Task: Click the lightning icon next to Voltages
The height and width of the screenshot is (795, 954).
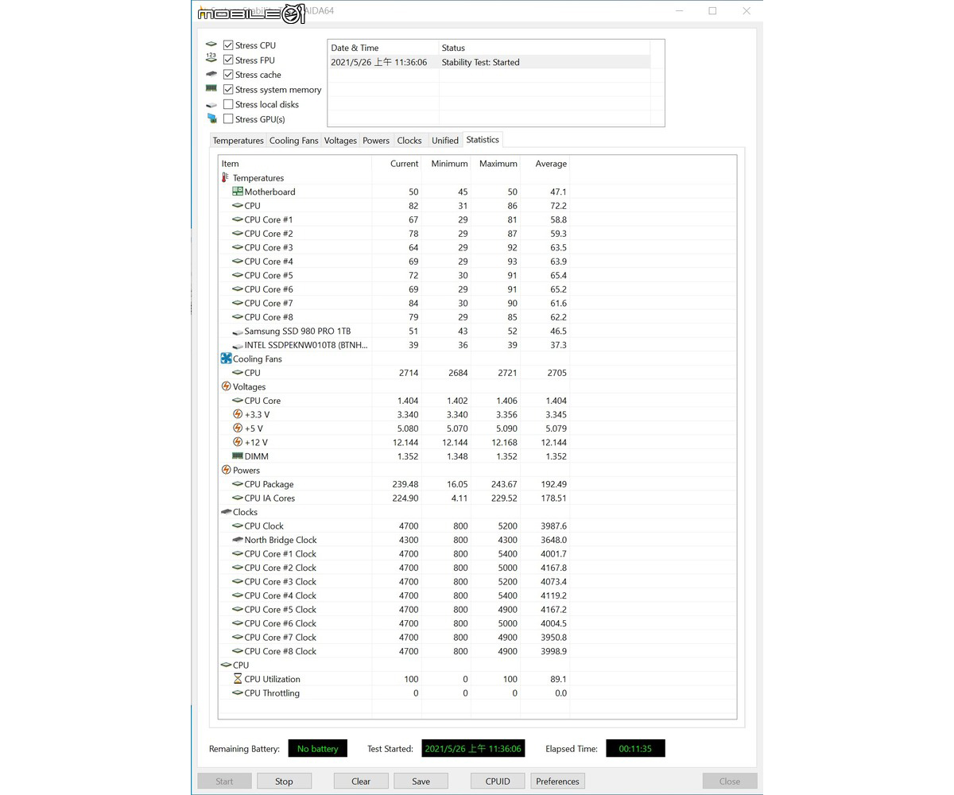Action: (226, 386)
